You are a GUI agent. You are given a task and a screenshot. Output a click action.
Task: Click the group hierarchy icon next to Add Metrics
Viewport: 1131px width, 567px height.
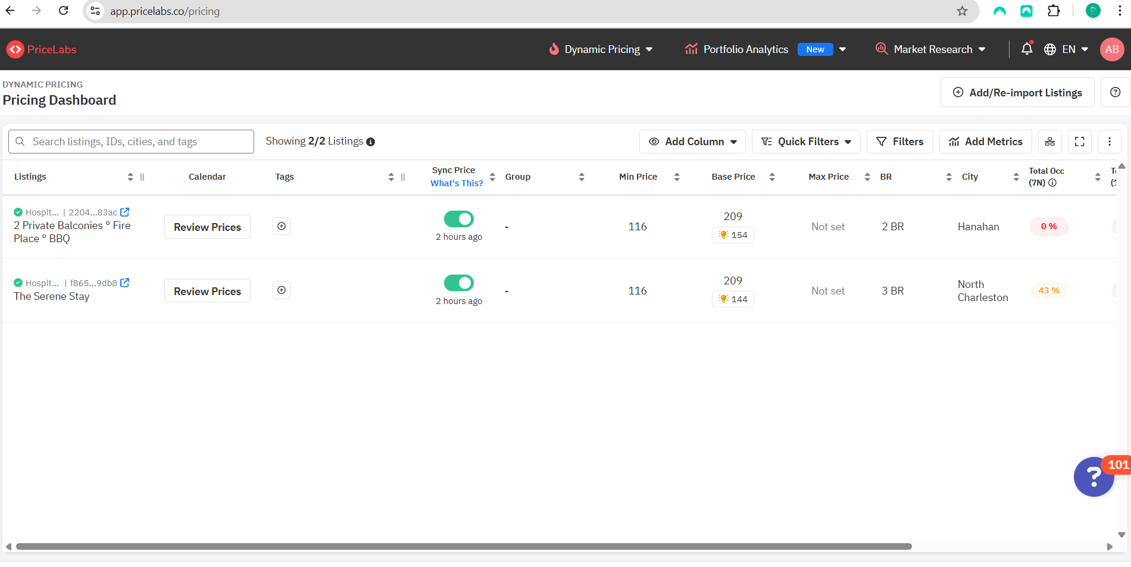[1050, 142]
